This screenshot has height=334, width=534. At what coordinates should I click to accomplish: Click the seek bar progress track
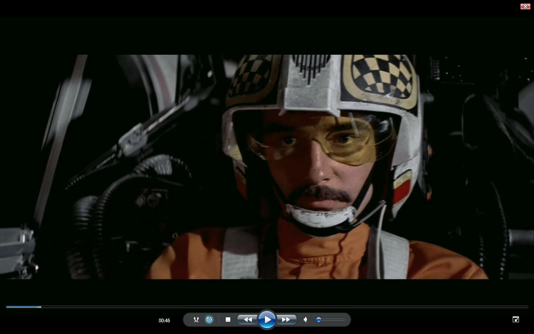pyautogui.click(x=267, y=307)
